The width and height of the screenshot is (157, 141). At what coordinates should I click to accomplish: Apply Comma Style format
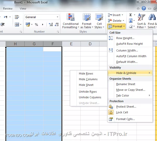click(43, 25)
